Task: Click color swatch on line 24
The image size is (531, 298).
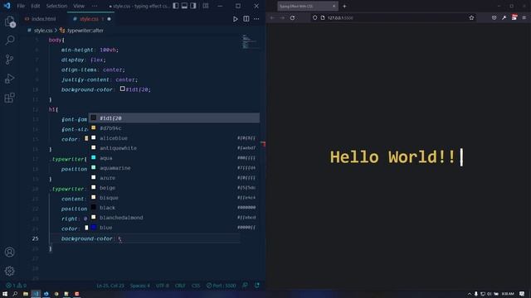Action: (x=86, y=228)
